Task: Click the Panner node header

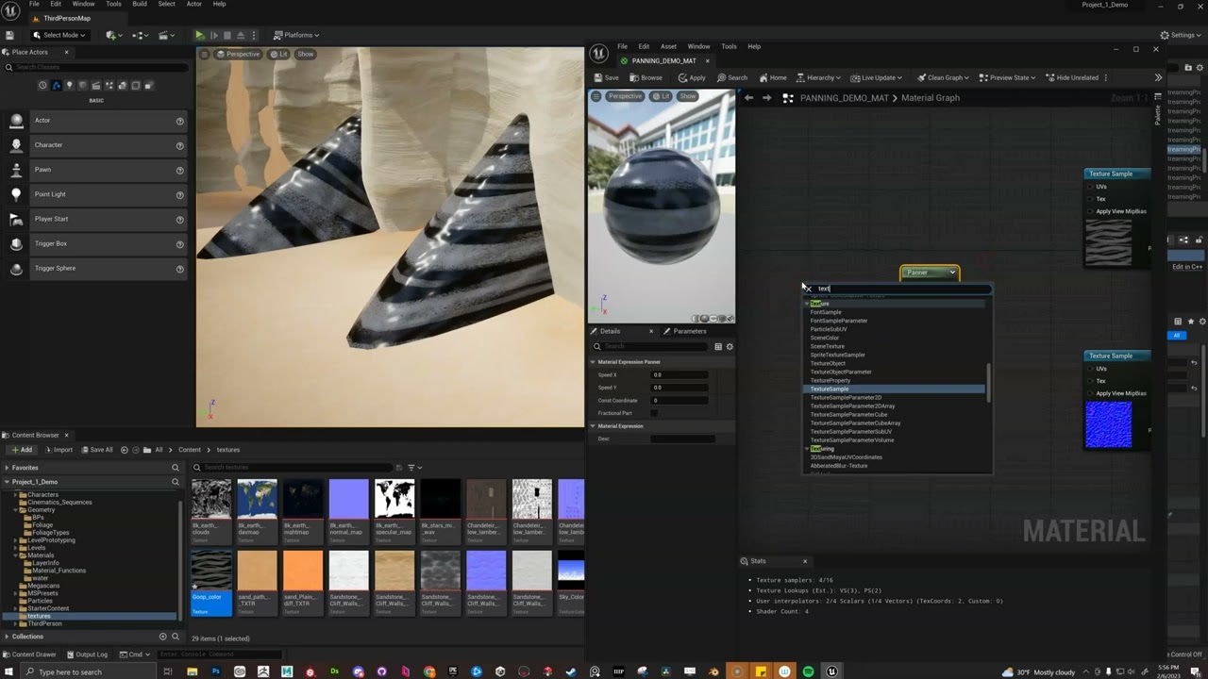Action: pos(930,273)
